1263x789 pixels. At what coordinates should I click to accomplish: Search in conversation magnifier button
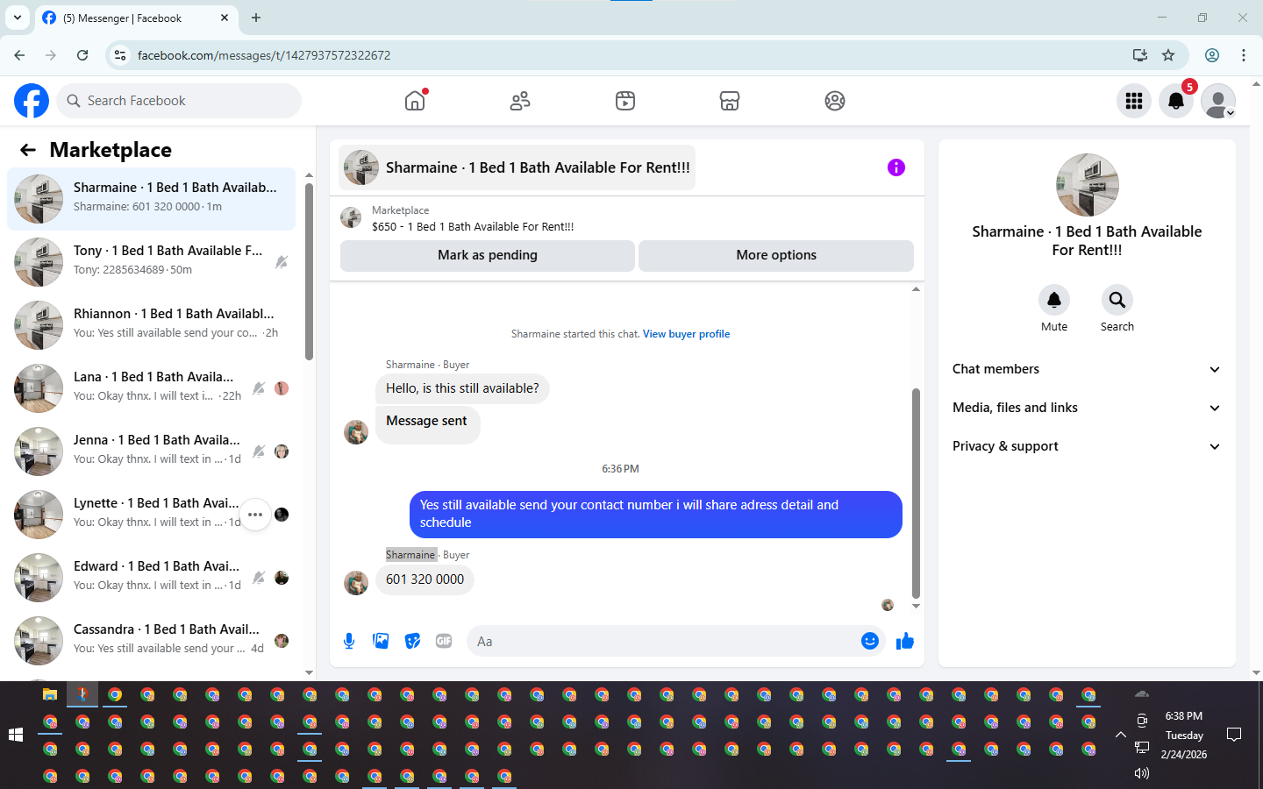click(x=1117, y=300)
